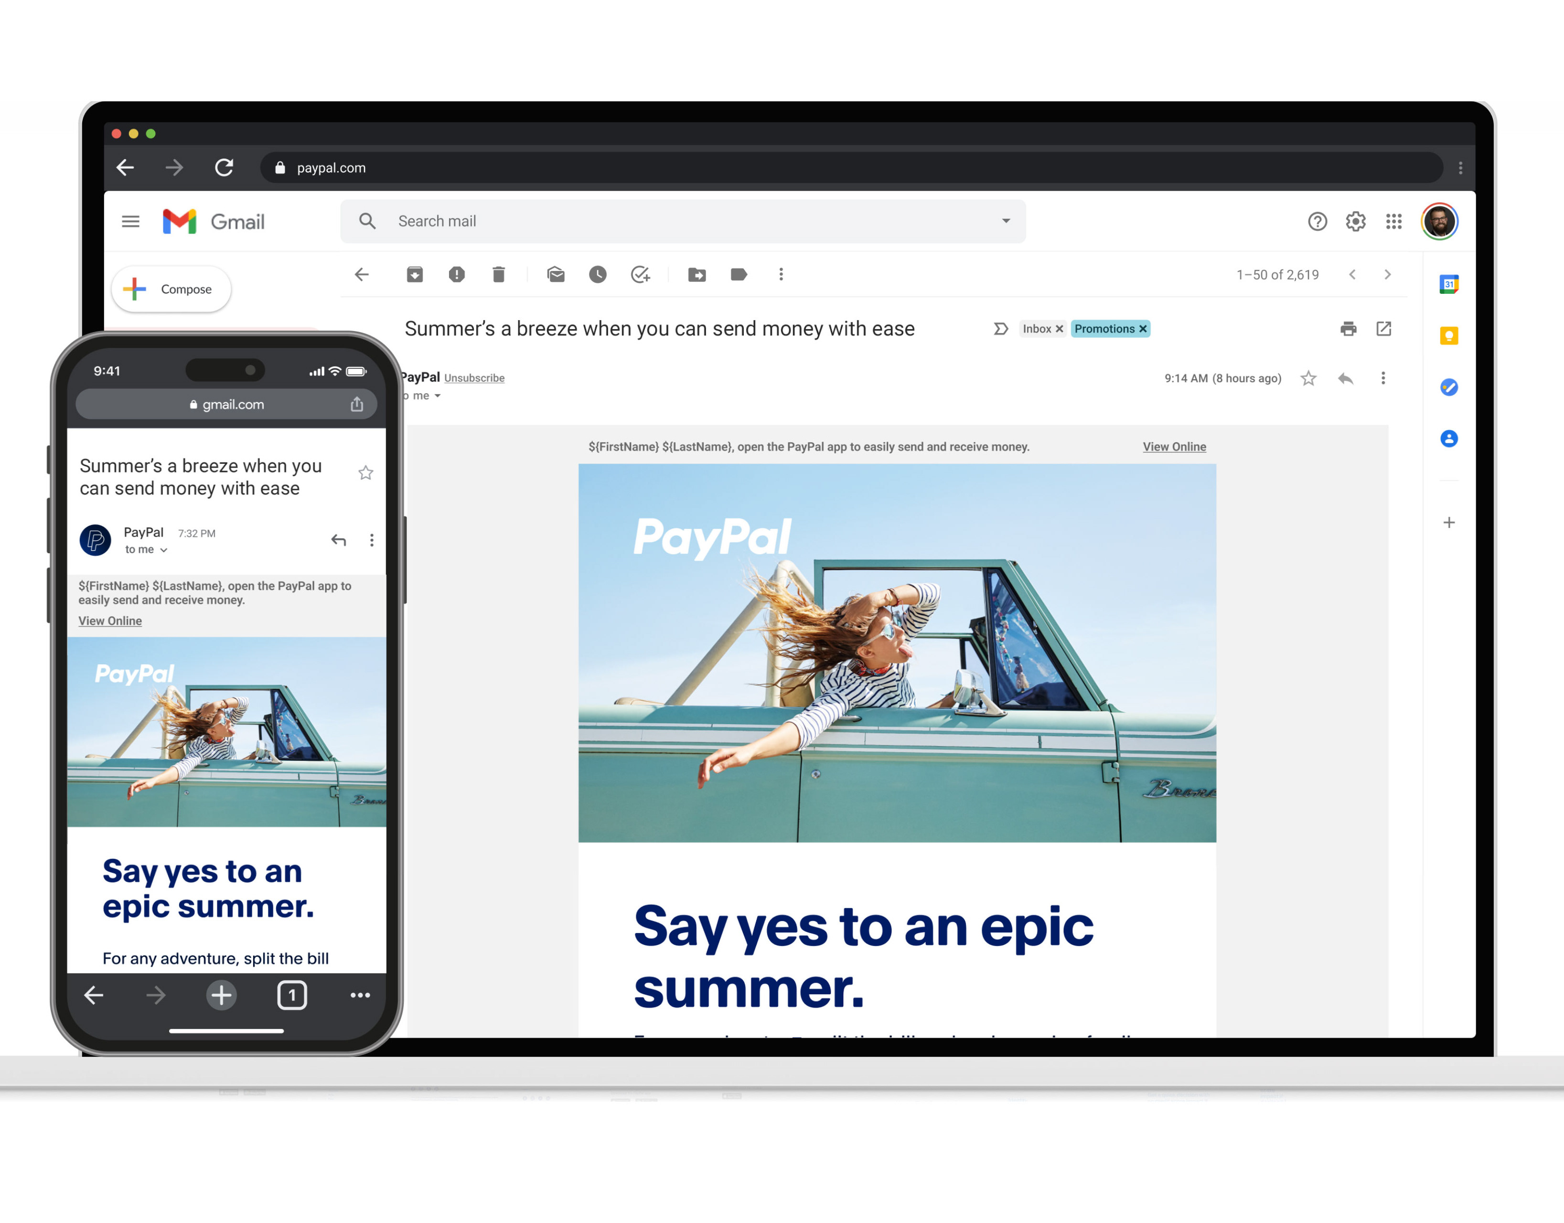The image size is (1564, 1223).
Task: Open the View Online link
Action: (x=1174, y=447)
